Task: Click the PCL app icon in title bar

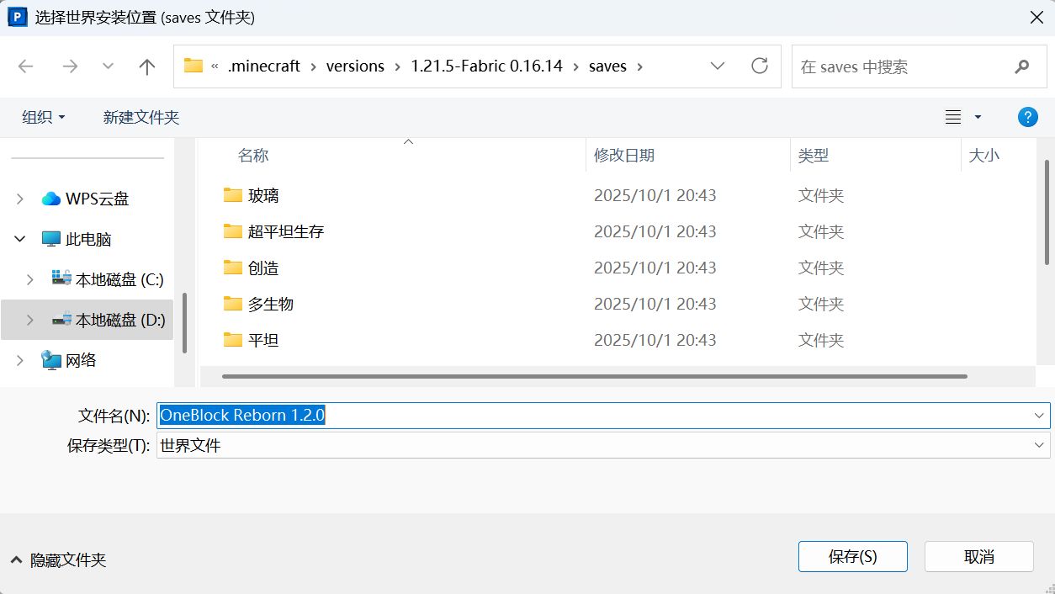Action: 17,17
